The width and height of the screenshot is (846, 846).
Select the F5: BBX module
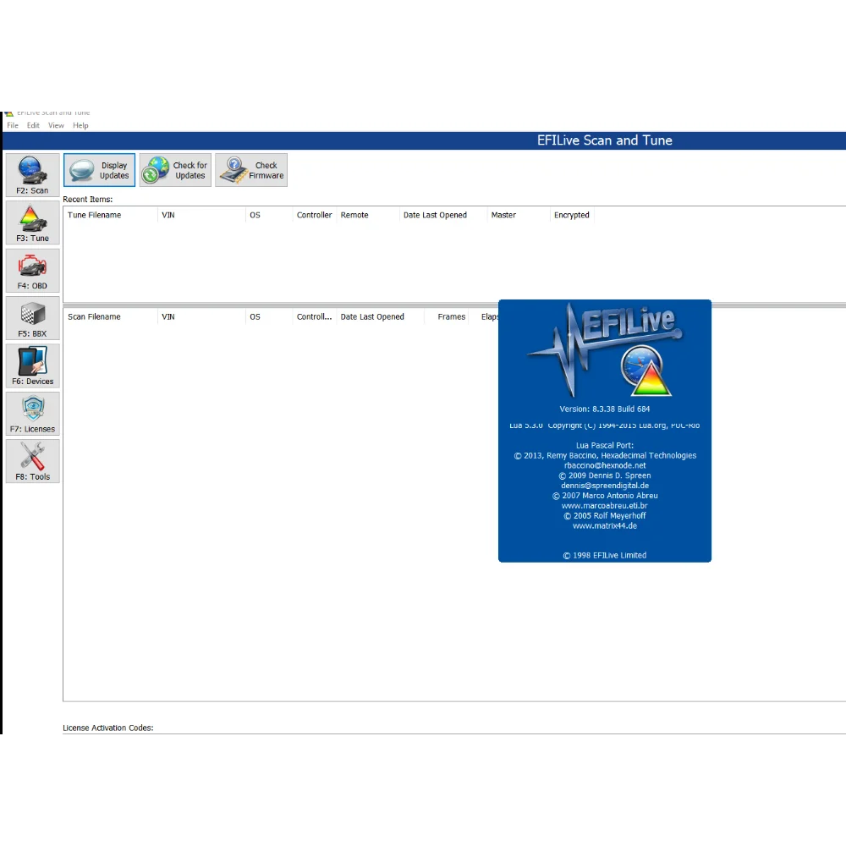click(31, 317)
